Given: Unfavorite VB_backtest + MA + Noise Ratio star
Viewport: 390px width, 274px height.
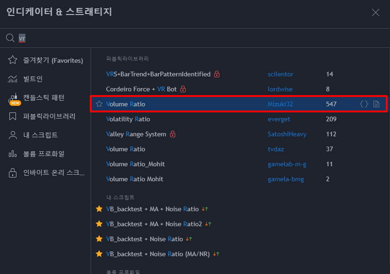Looking at the screenshot, I should pos(99,209).
